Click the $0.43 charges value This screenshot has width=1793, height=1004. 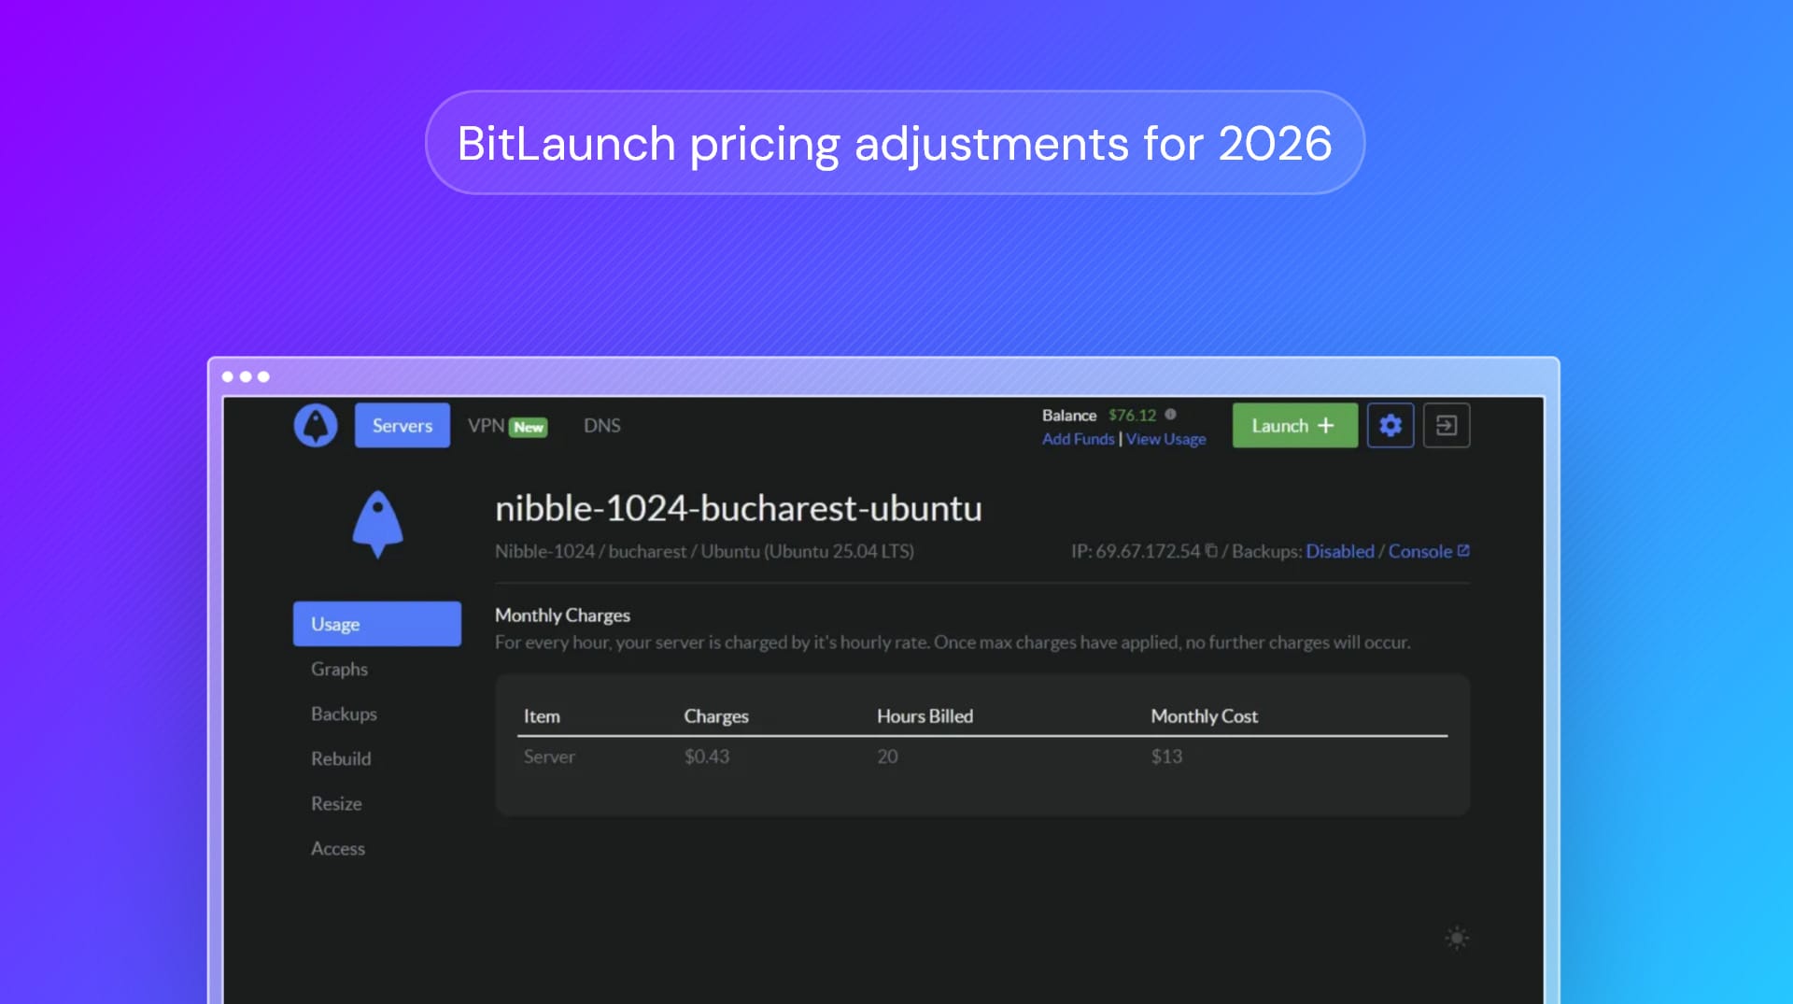coord(707,757)
